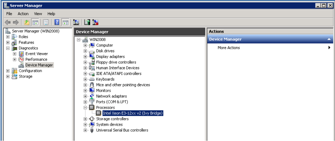Collapse the Diagnostics node
The height and width of the screenshot is (141, 335).
[x=8, y=48]
